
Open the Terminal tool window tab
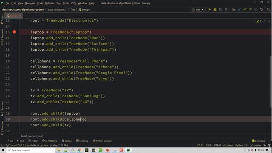pos(82,141)
